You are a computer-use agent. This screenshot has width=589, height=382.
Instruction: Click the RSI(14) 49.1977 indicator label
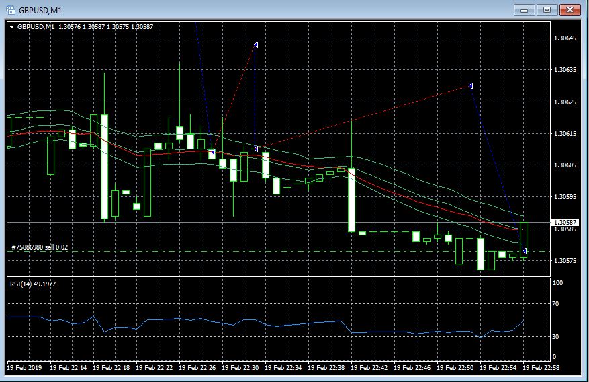pyautogui.click(x=33, y=284)
